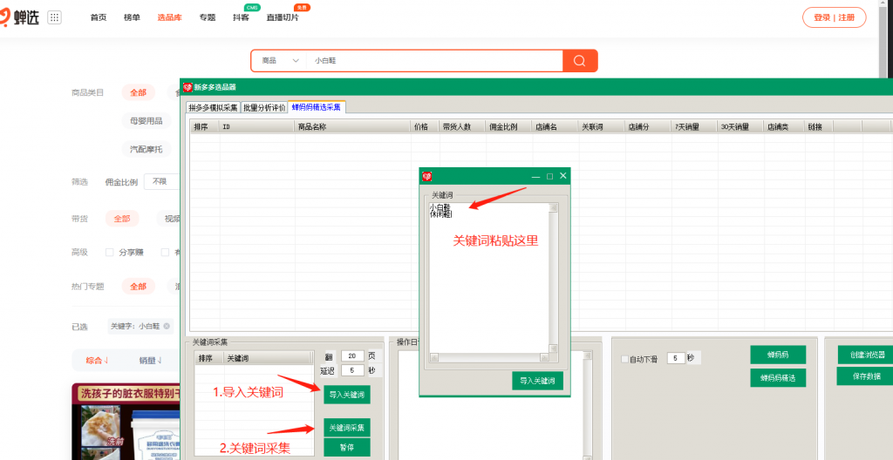Click the 蝉妈妈 button
Image resolution: width=893 pixels, height=460 pixels.
pyautogui.click(x=778, y=354)
